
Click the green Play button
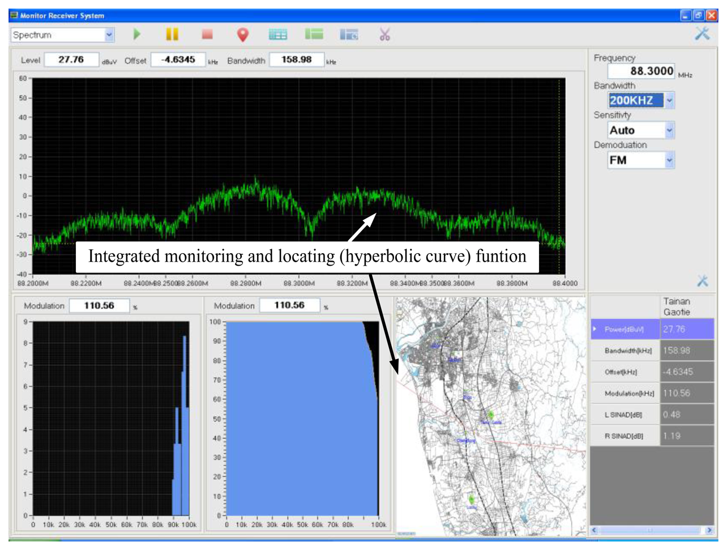[x=136, y=35]
